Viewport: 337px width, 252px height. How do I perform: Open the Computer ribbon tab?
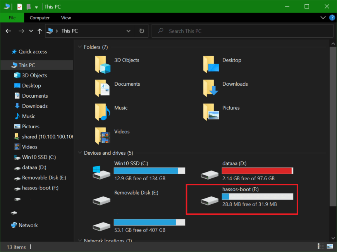pyautogui.click(x=40, y=18)
